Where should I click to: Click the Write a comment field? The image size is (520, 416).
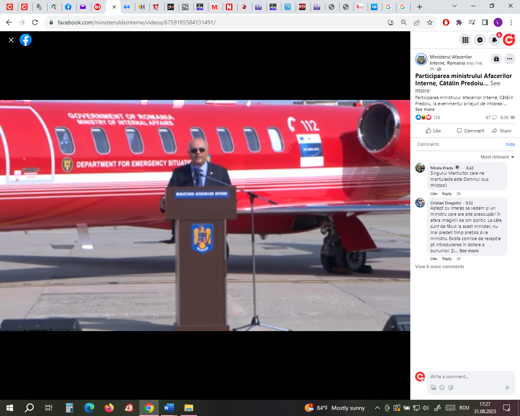467,377
